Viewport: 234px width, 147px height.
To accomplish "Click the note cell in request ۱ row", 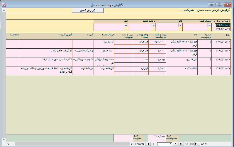I will (x=13, y=44).
